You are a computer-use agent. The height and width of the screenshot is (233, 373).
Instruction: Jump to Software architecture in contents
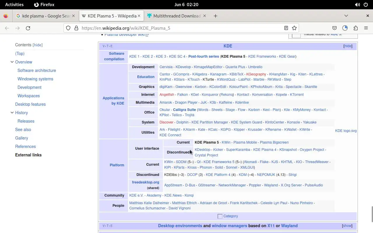pyautogui.click(x=37, y=70)
